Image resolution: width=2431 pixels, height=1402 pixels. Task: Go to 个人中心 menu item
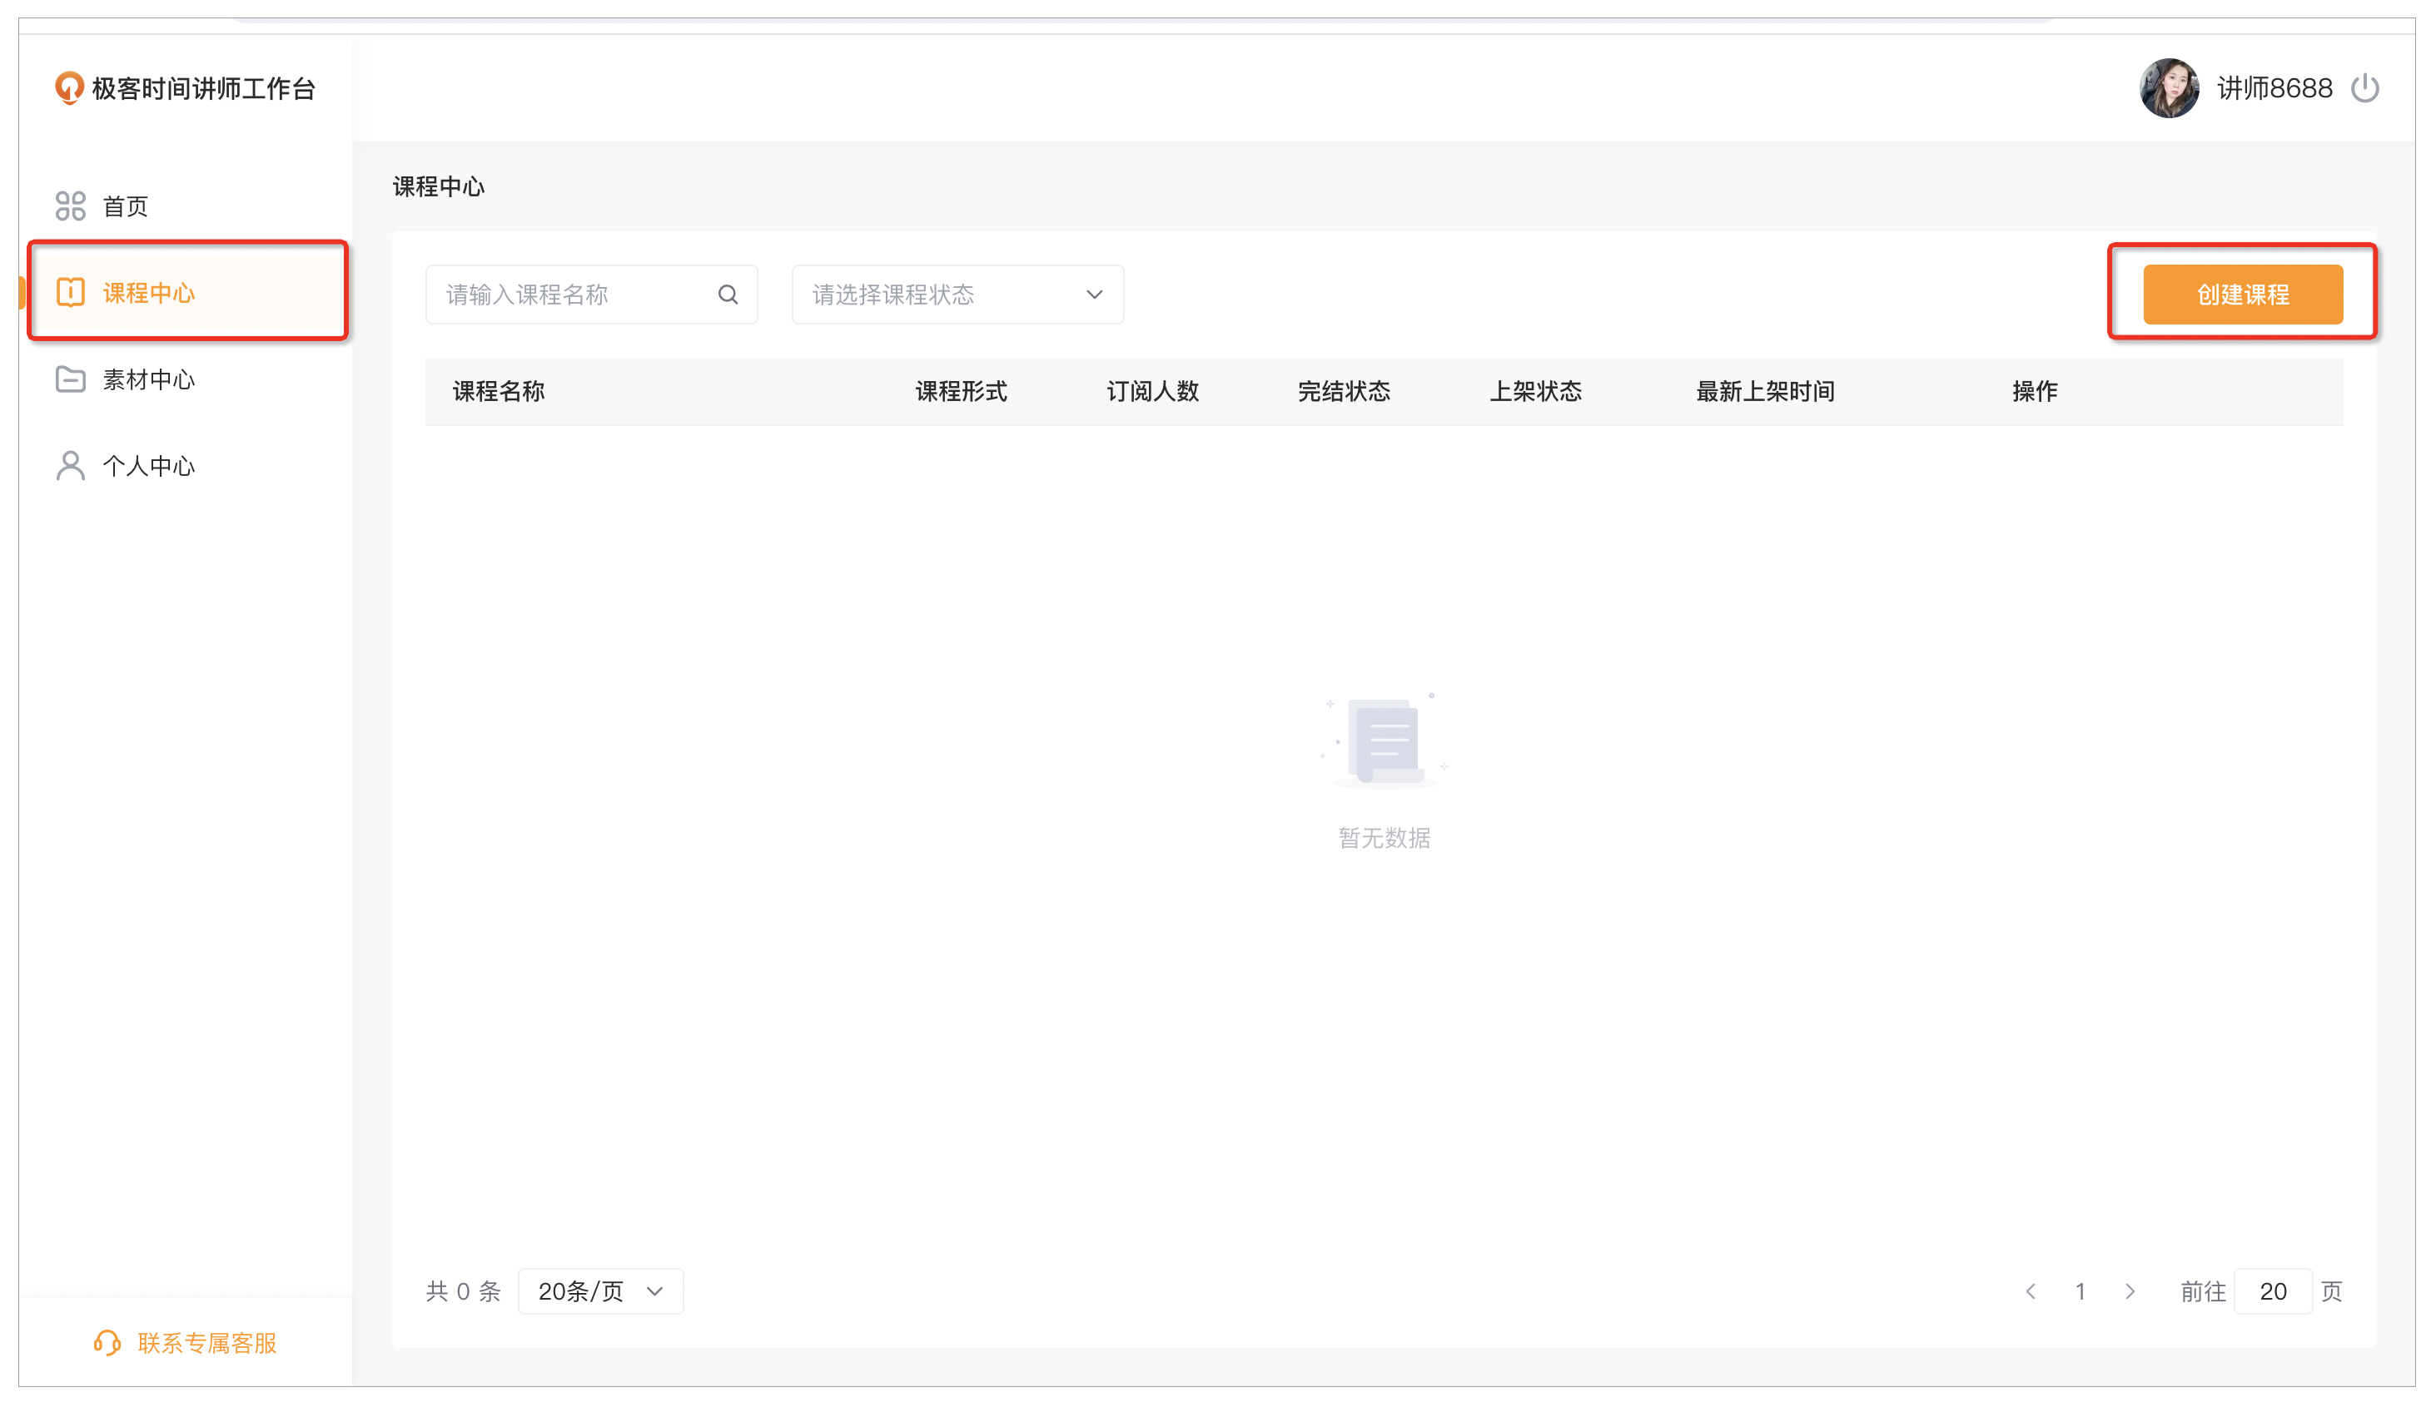coord(149,466)
